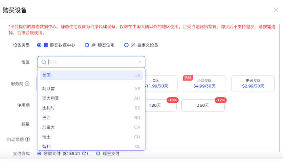This screenshot has height=162, width=283.
Task: Select the IPv6专区 $2.99/30天 plan card
Action: (253, 84)
